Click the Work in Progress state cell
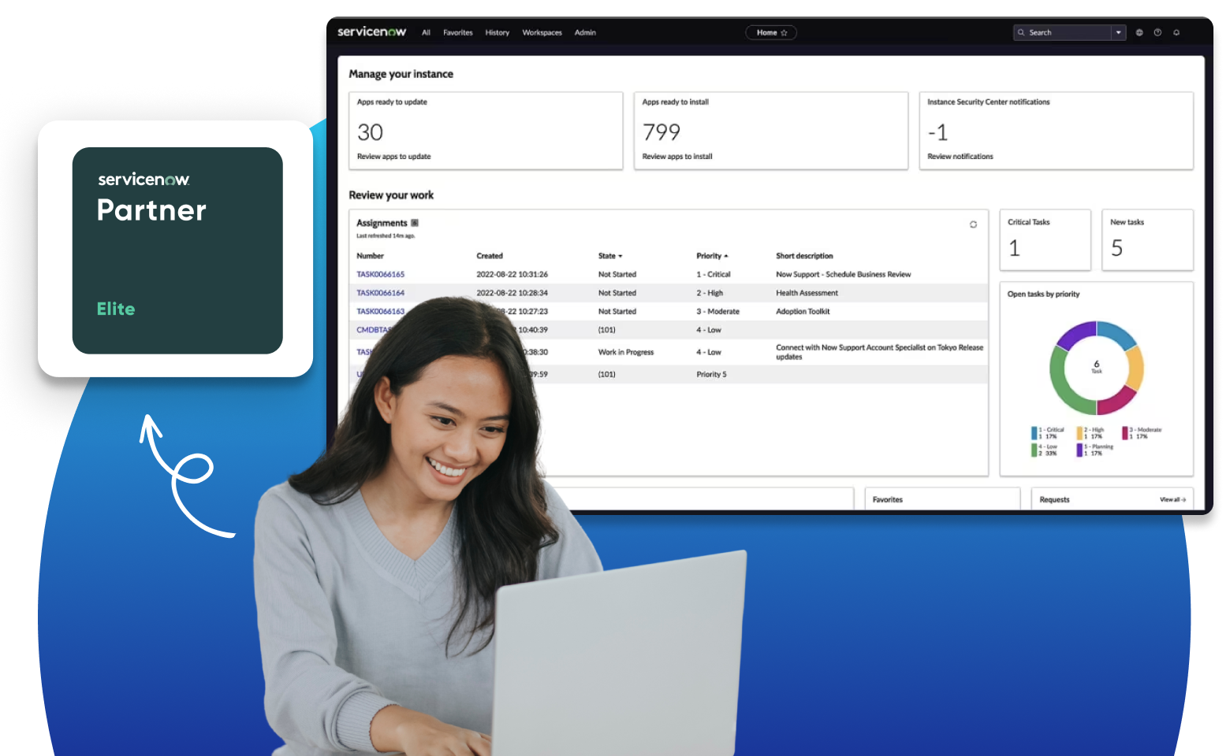 tap(626, 353)
